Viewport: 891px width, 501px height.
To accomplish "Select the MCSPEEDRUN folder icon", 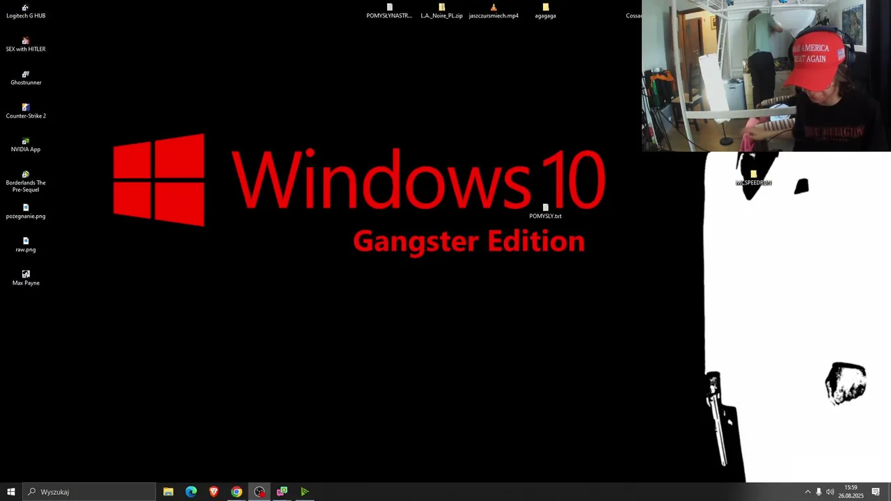I will 753,179.
